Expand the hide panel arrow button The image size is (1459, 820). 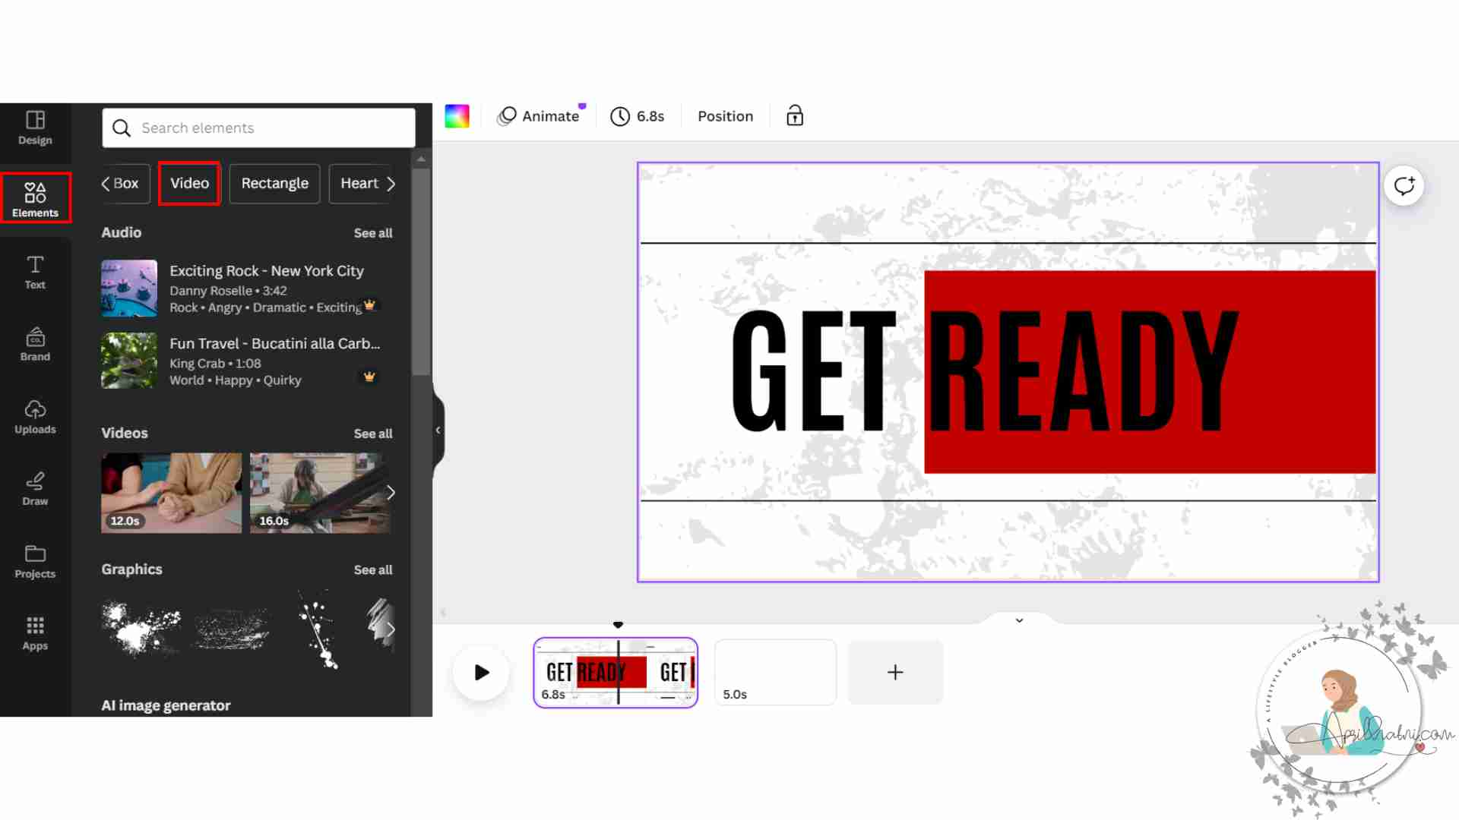(438, 430)
